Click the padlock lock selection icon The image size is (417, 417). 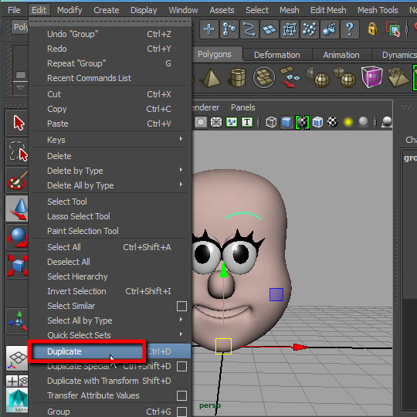pos(372,29)
